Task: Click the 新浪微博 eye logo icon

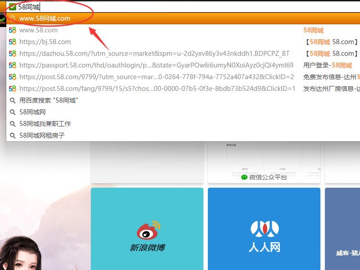Action: click(146, 229)
